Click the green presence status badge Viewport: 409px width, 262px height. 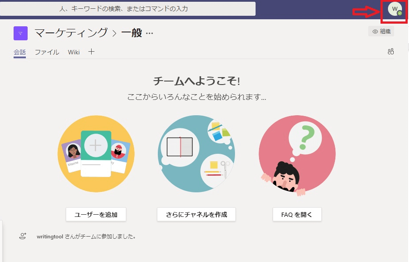399,13
